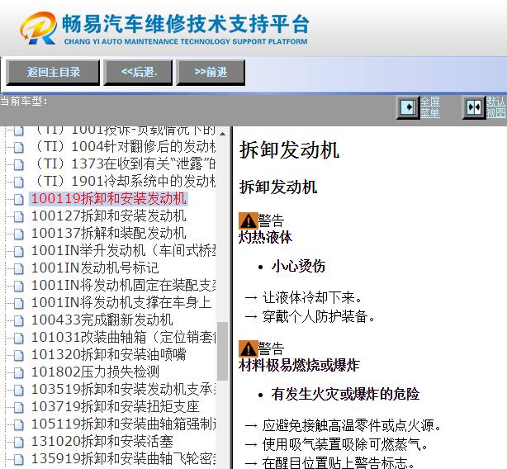Click the document icon beside 105119拆卸和安装曲轴箱强制

click(x=19, y=424)
